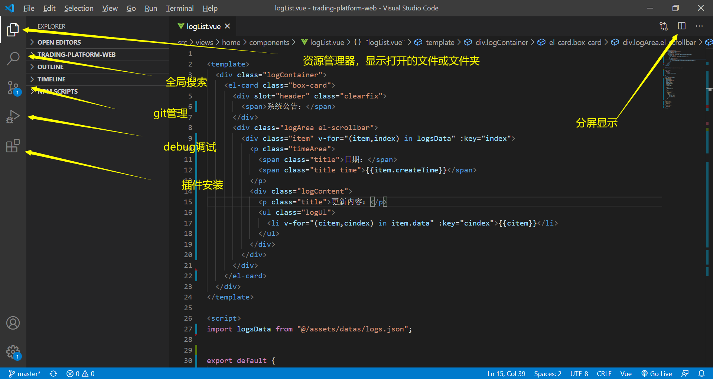Open the Selection menu
This screenshot has height=379, width=713.
point(79,8)
